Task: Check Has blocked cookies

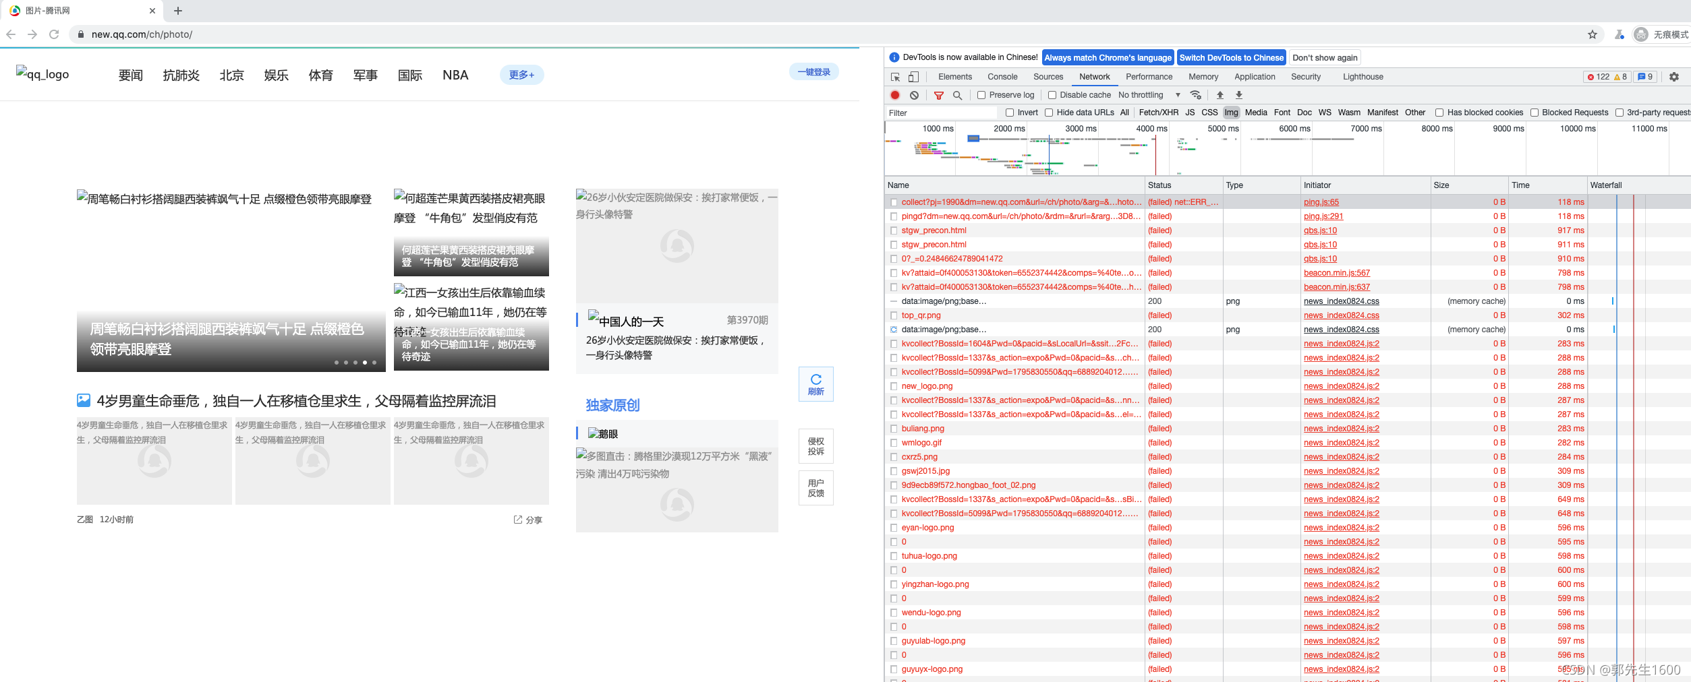Action: (1439, 113)
